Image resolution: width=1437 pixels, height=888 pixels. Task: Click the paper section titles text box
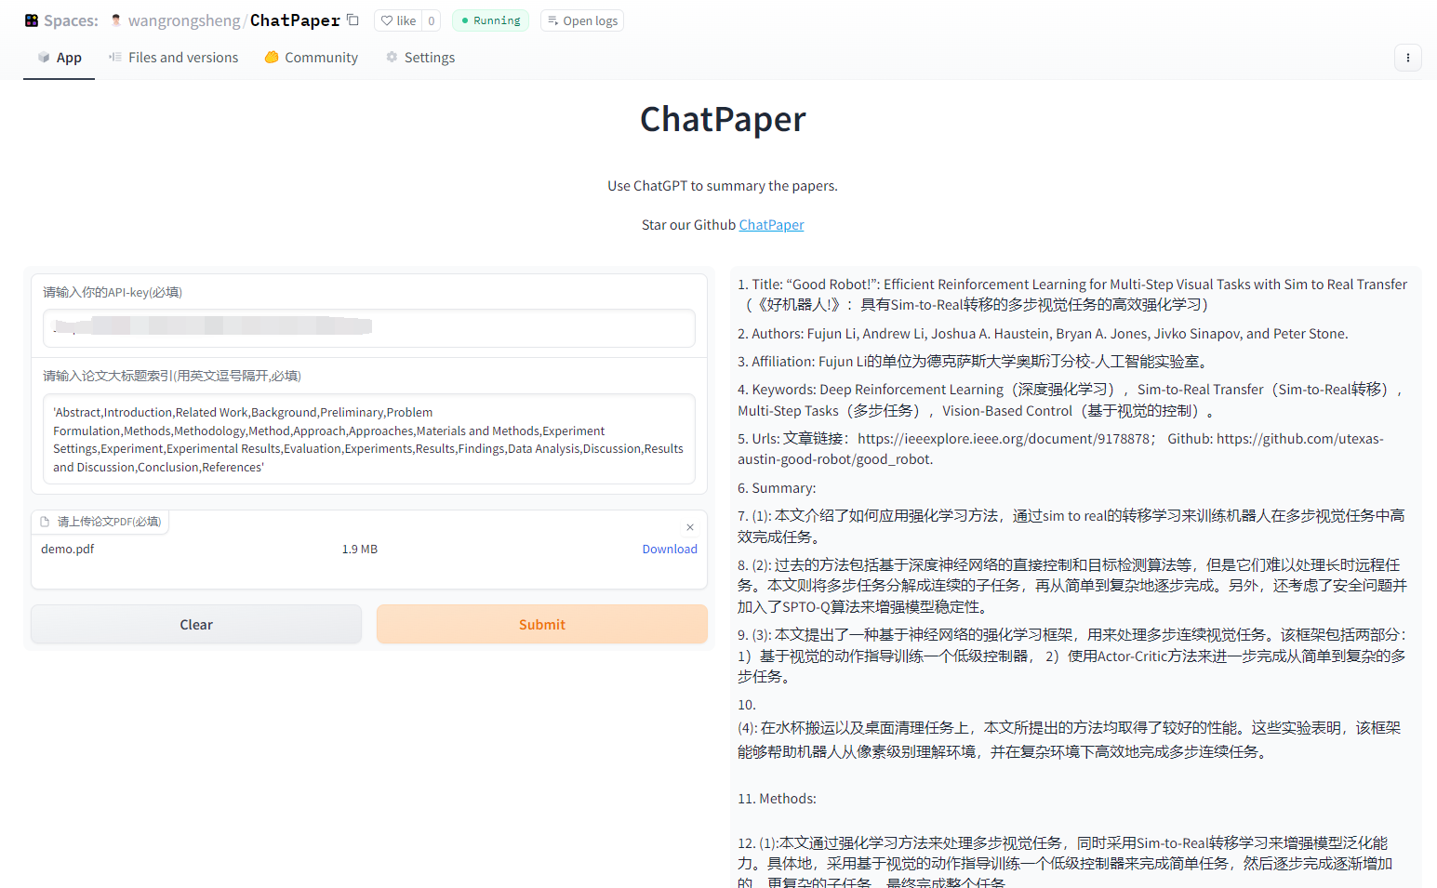(369, 439)
